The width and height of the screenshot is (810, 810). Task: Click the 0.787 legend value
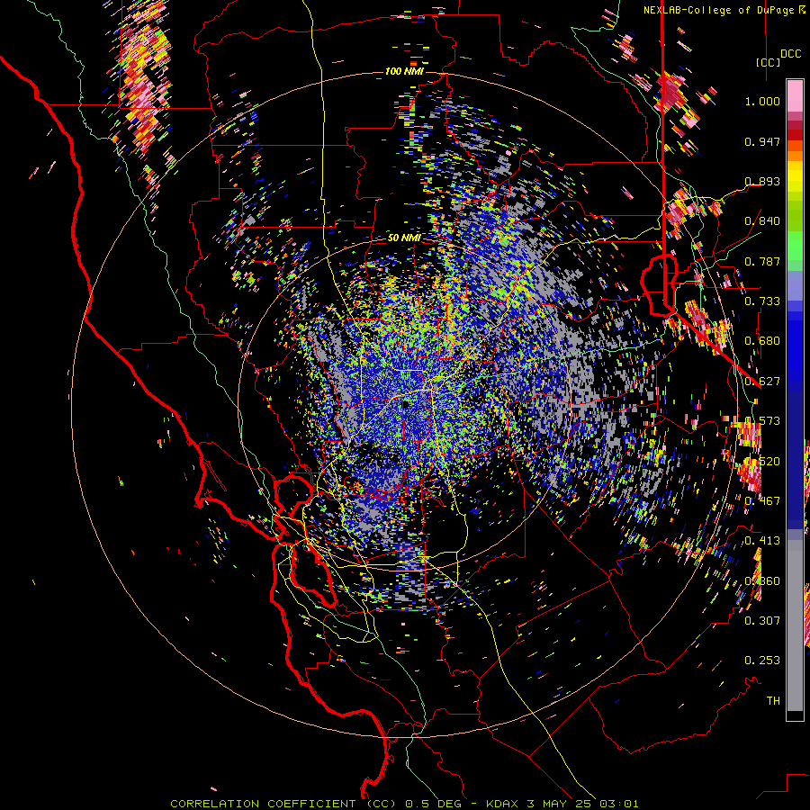click(x=762, y=261)
